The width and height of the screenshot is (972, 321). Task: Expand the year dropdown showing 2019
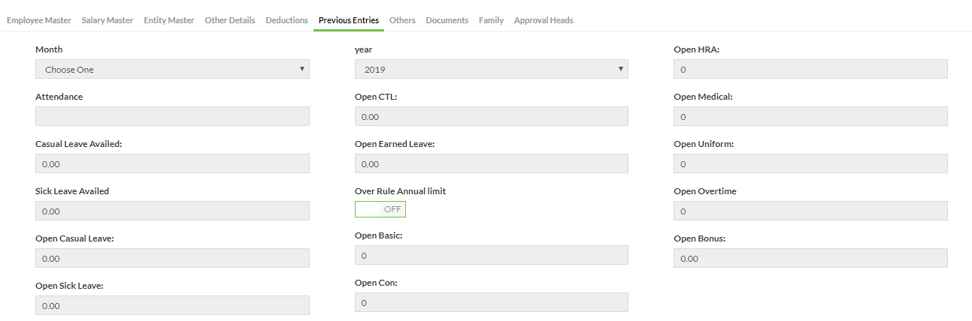pos(492,69)
